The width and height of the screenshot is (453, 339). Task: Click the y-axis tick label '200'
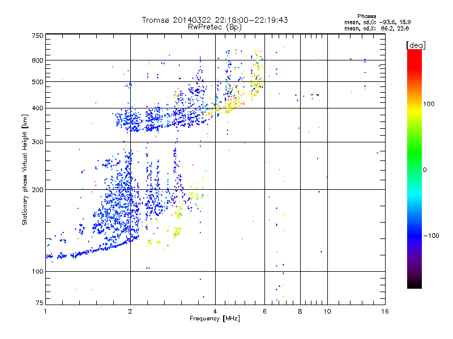click(x=37, y=190)
